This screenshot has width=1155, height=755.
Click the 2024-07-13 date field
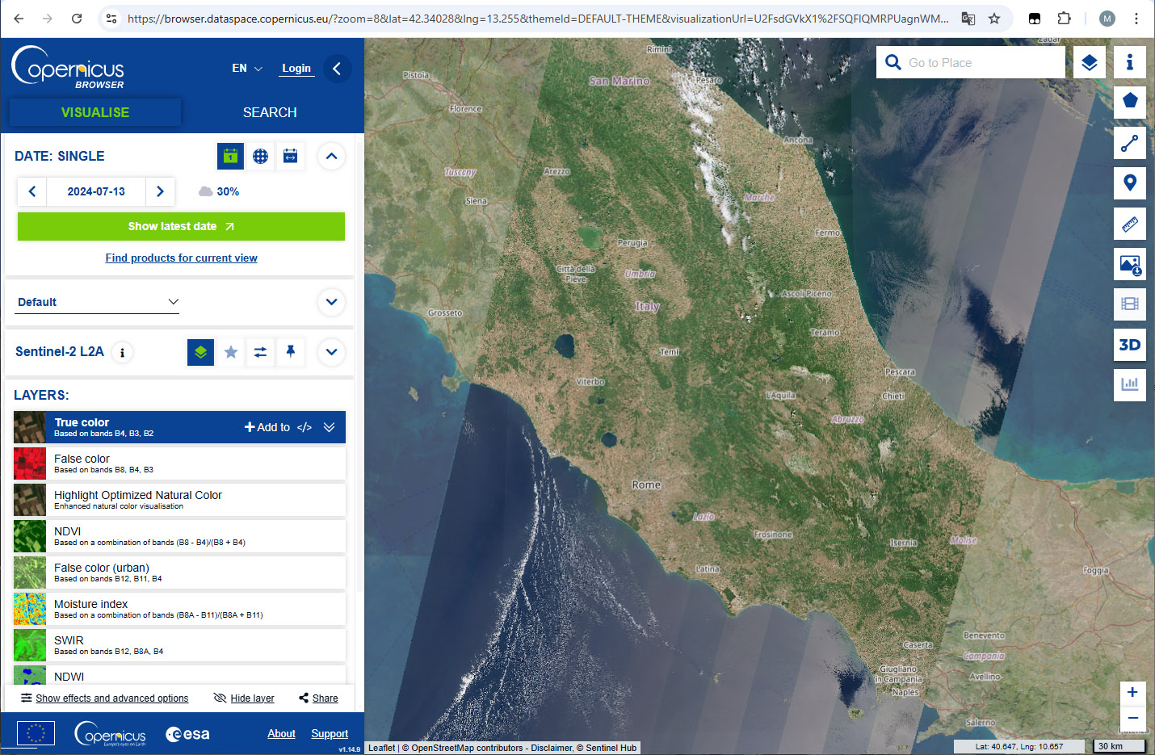[x=96, y=191]
